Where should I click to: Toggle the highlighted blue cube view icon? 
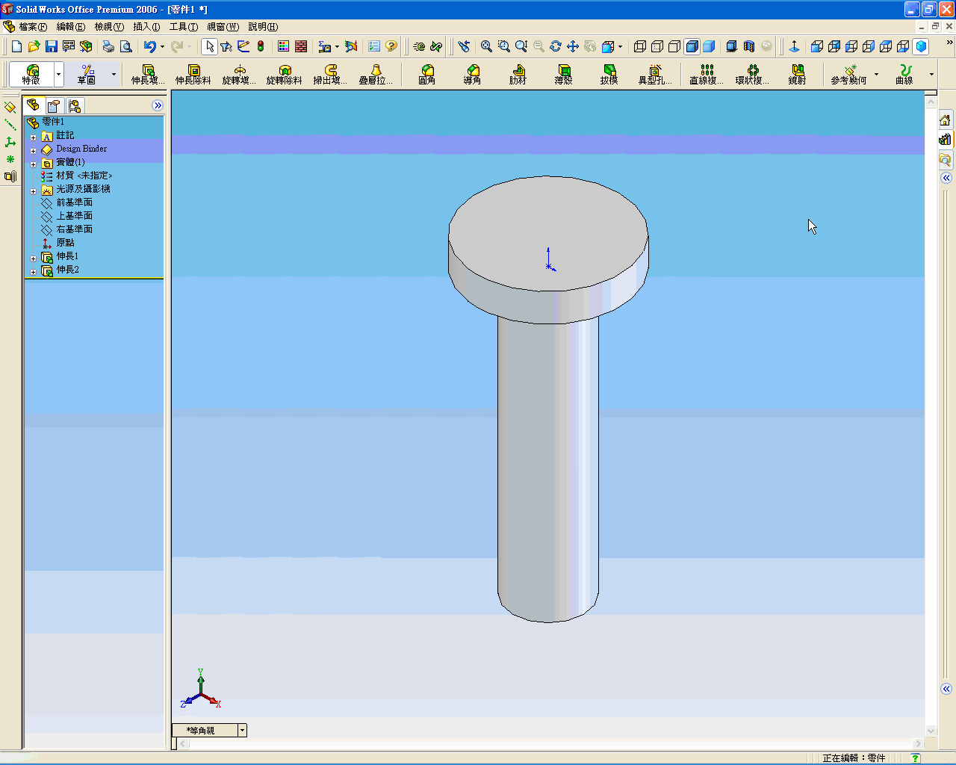coord(921,46)
